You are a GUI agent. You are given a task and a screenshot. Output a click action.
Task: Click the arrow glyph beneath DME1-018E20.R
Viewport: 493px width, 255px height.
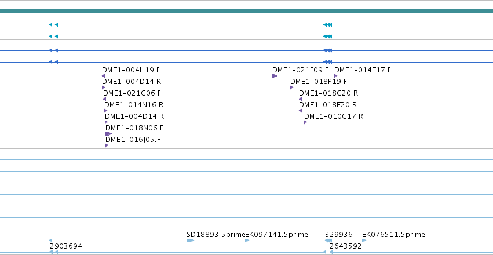(300, 111)
